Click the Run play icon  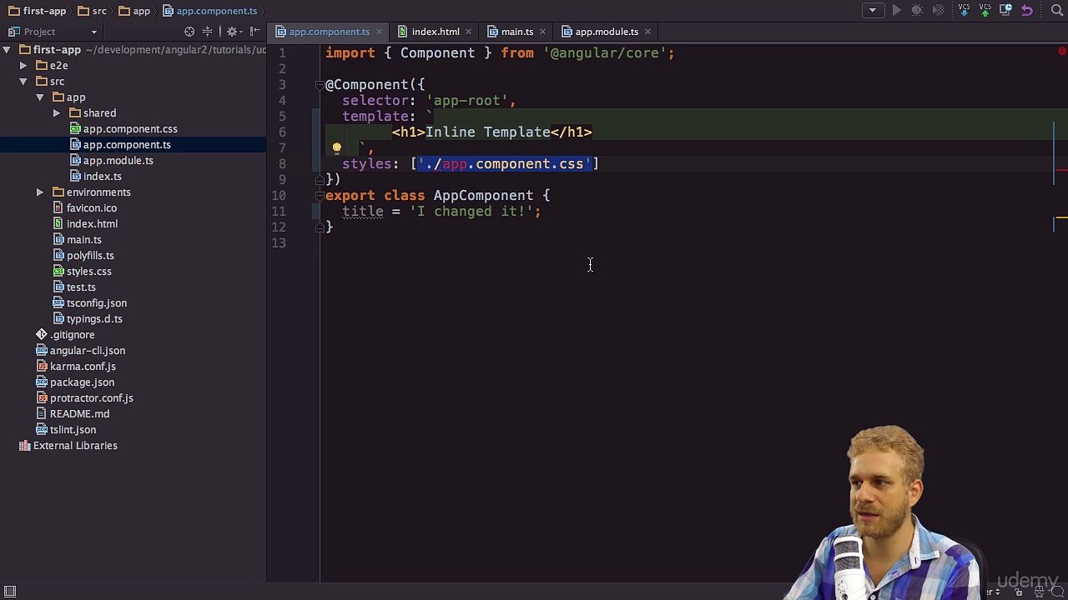[x=897, y=10]
